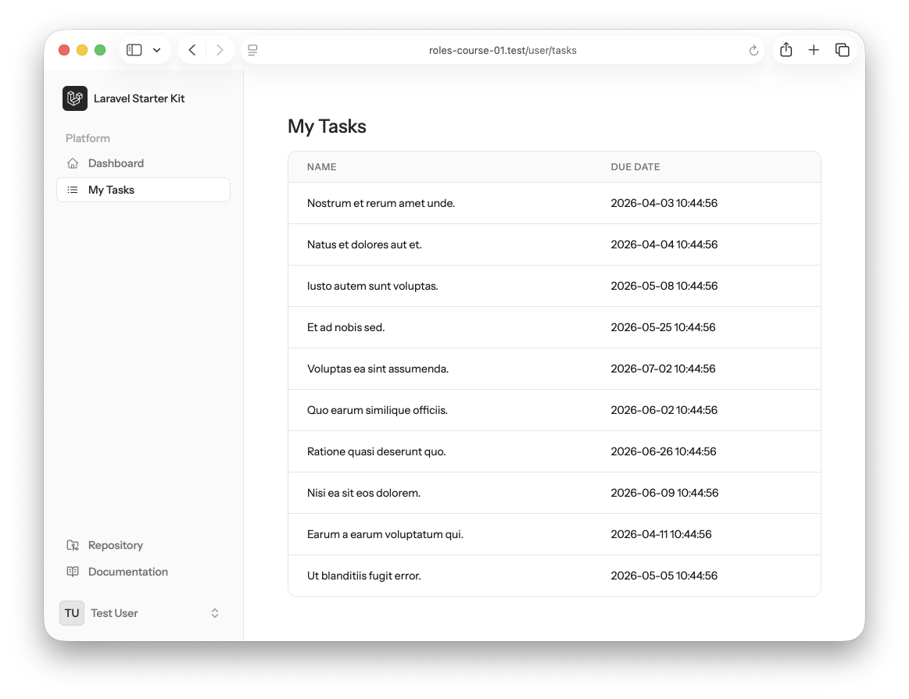This screenshot has height=699, width=909.
Task: Show the tab overview
Action: pos(842,50)
